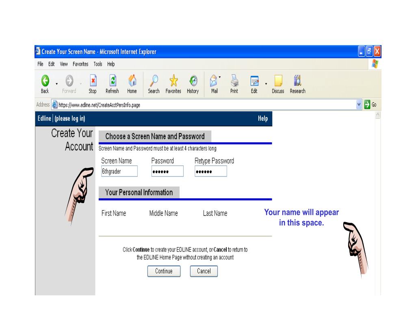Open the Address bar dropdown arrow

tap(359, 104)
